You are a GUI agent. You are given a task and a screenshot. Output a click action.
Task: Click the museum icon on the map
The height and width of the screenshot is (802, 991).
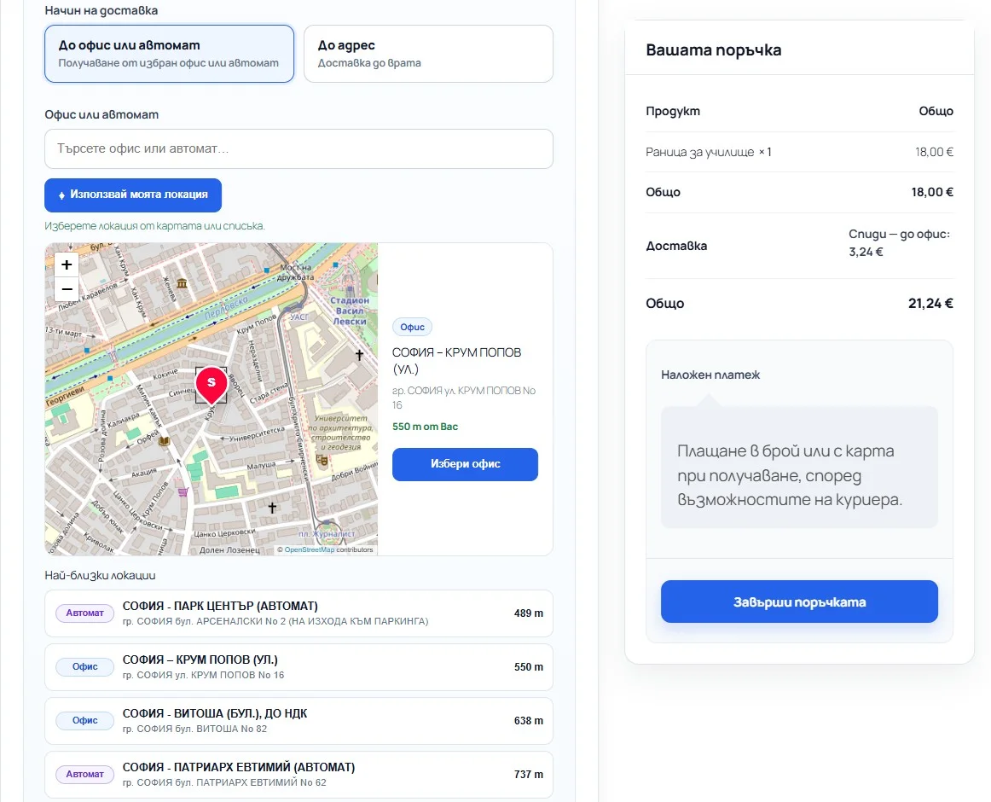(x=182, y=283)
